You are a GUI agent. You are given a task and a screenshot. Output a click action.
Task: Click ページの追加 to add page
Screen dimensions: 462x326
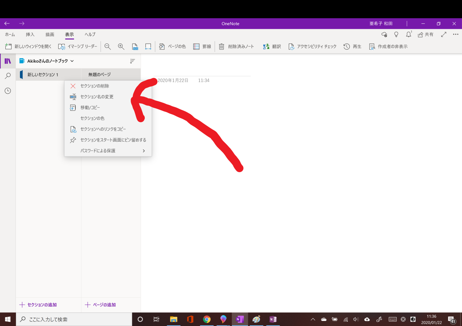tap(100, 305)
